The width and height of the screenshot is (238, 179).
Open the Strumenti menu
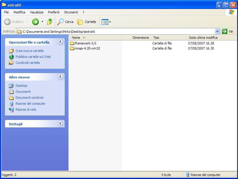tap(71, 12)
